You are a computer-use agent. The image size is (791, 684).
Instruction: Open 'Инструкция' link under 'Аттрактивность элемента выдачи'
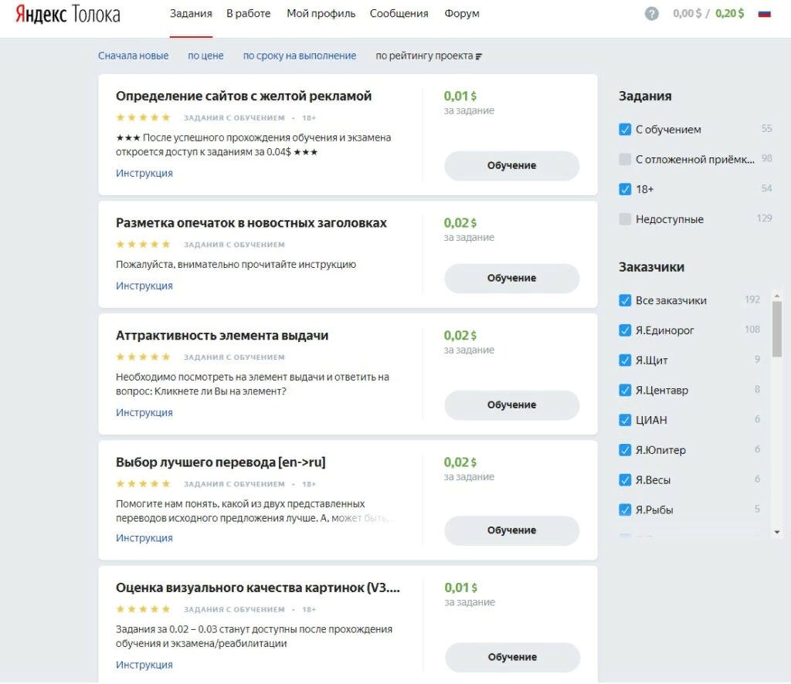click(x=144, y=412)
